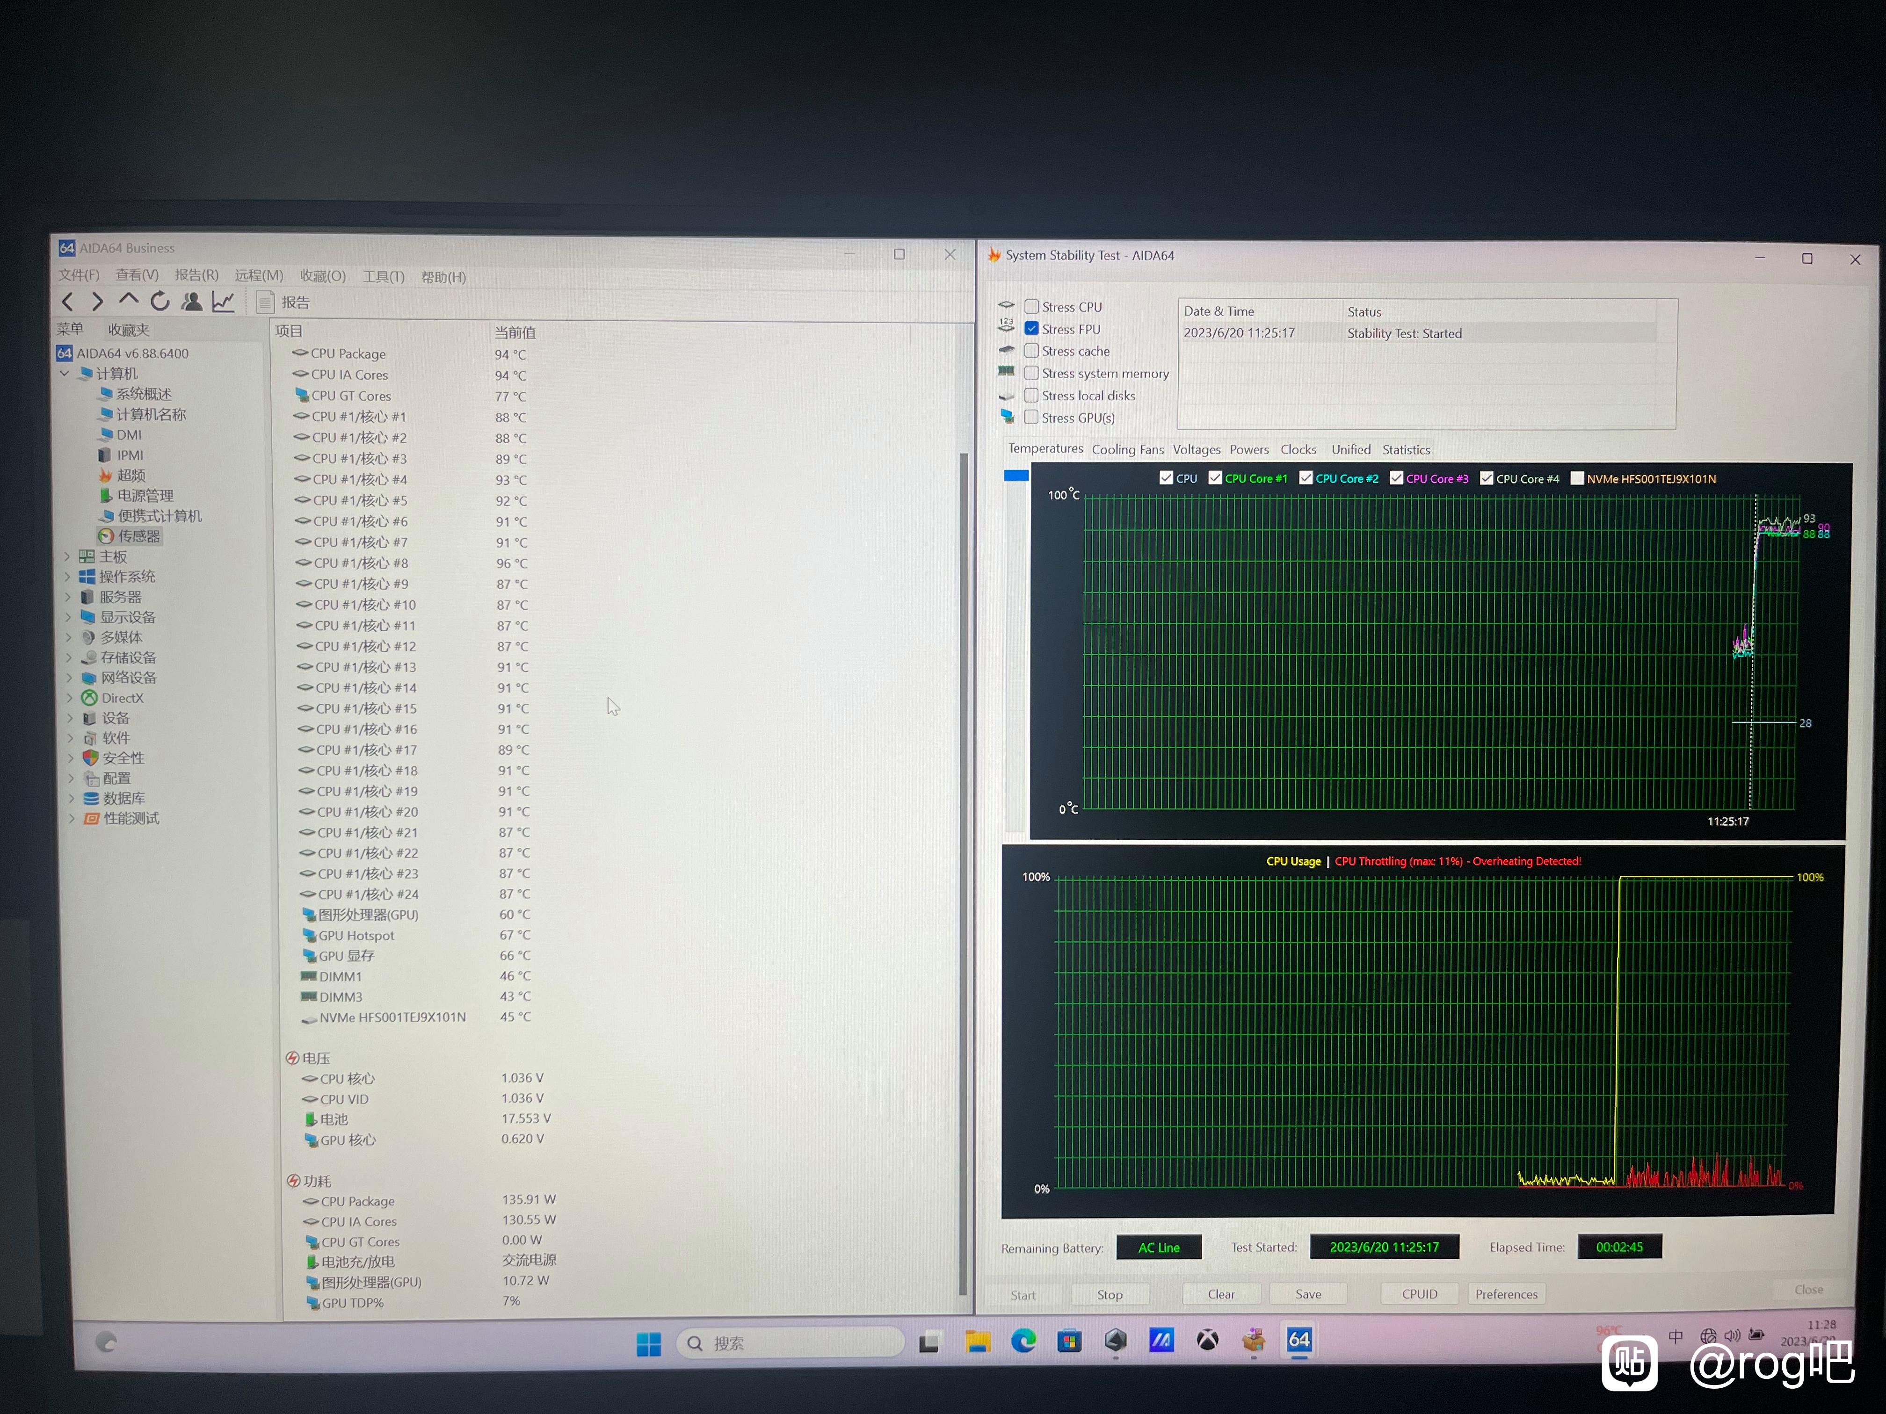Open 查看(V) menu
This screenshot has width=1886, height=1414.
[x=137, y=274]
